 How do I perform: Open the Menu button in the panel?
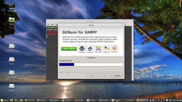pyautogui.click(x=5, y=100)
